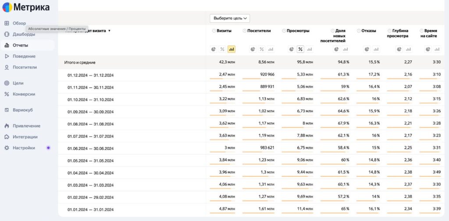Toggle active percent mode for Просмотры
This screenshot has width=449, height=221.
click(x=300, y=49)
